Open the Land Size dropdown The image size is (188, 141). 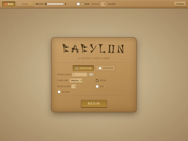coord(76,80)
